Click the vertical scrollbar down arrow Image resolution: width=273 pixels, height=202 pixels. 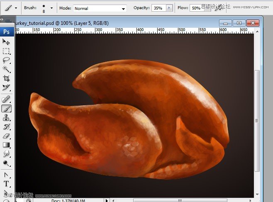(x=257, y=195)
